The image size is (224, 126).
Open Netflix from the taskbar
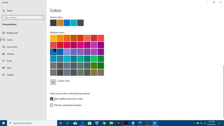click(126, 123)
